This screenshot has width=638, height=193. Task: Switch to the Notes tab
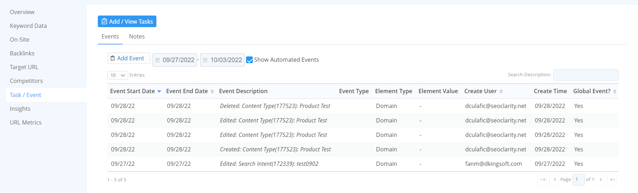click(x=137, y=37)
